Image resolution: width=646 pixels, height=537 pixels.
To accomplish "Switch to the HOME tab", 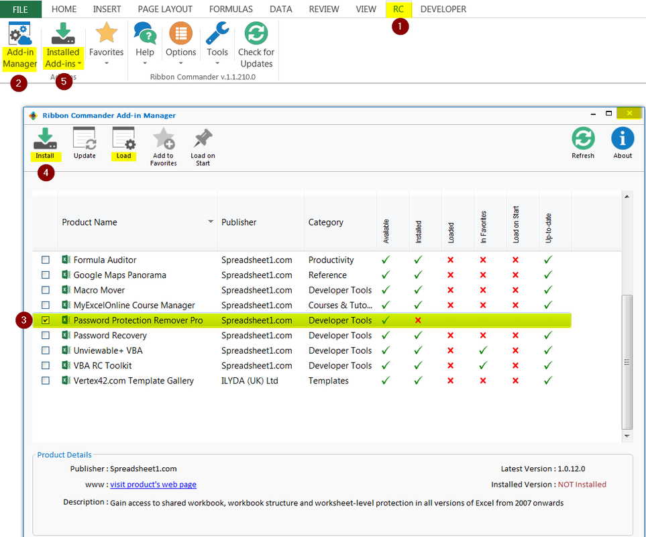I will [64, 9].
